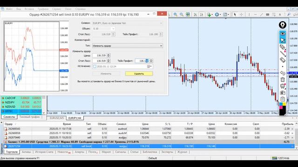Select the highlighter marker tool on annotation panel
Image resolution: width=298 pixels, height=167 pixels.
pos(283,47)
